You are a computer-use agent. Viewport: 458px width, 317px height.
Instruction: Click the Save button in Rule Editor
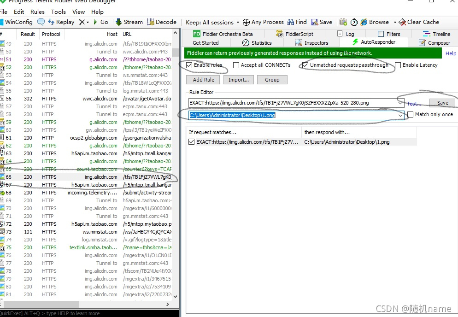442,103
